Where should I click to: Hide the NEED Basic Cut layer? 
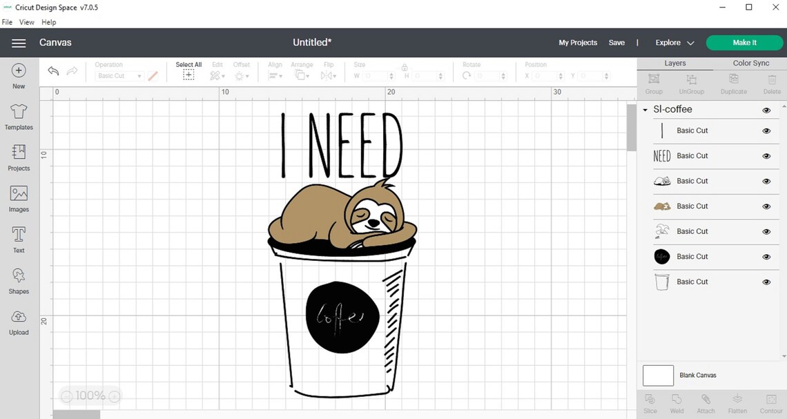tap(766, 156)
